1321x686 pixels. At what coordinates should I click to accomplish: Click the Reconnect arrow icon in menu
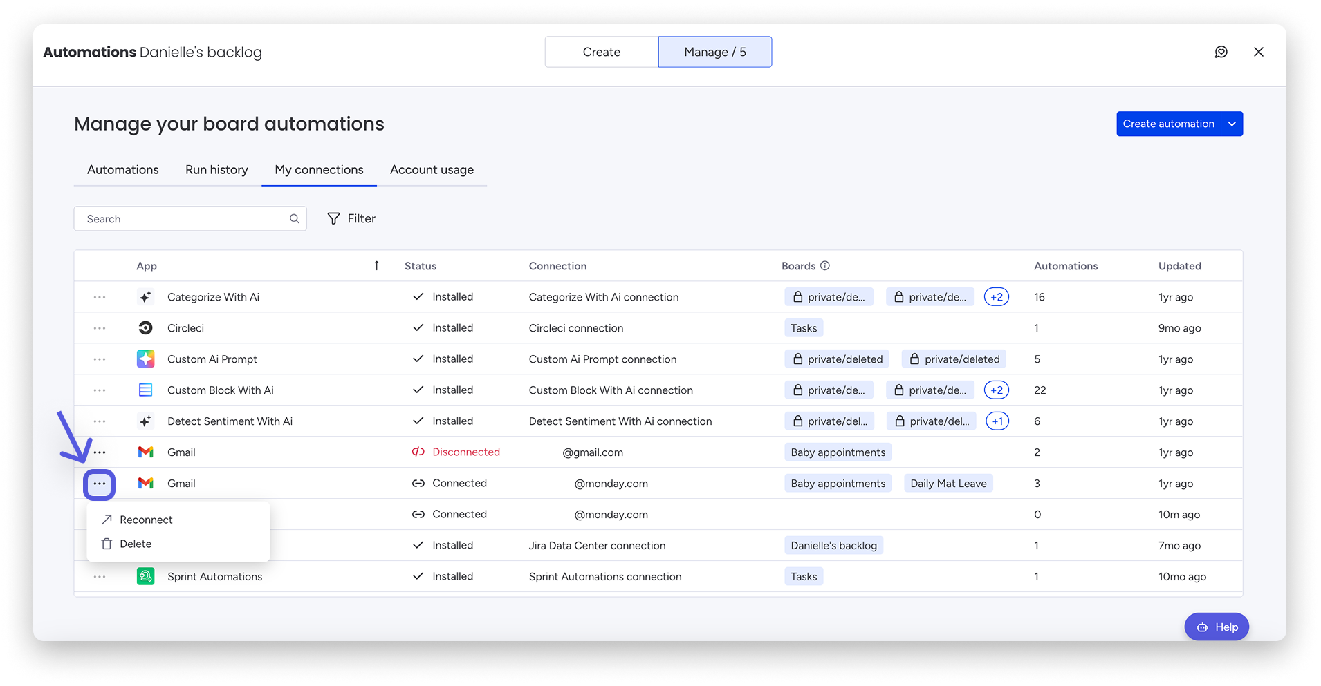pyautogui.click(x=107, y=520)
